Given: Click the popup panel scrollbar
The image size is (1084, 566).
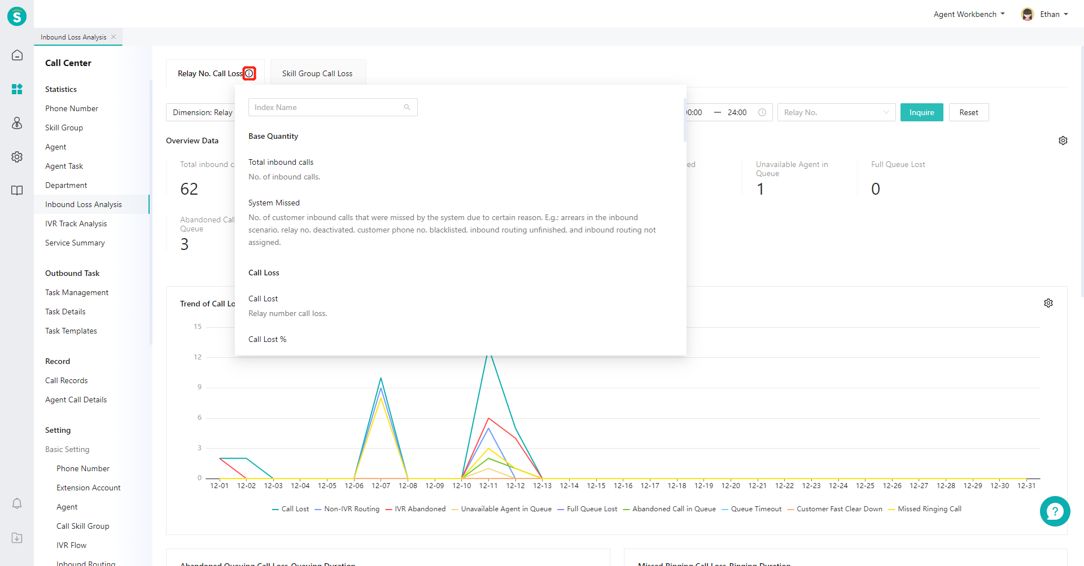Looking at the screenshot, I should point(685,120).
